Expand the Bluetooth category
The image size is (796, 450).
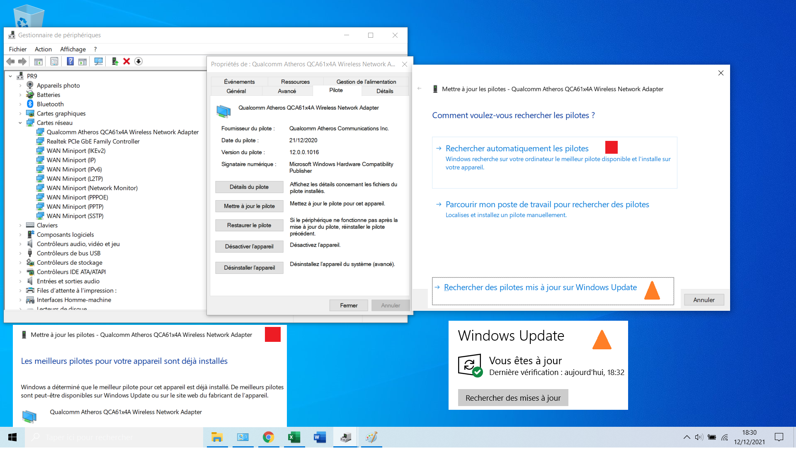click(x=20, y=104)
